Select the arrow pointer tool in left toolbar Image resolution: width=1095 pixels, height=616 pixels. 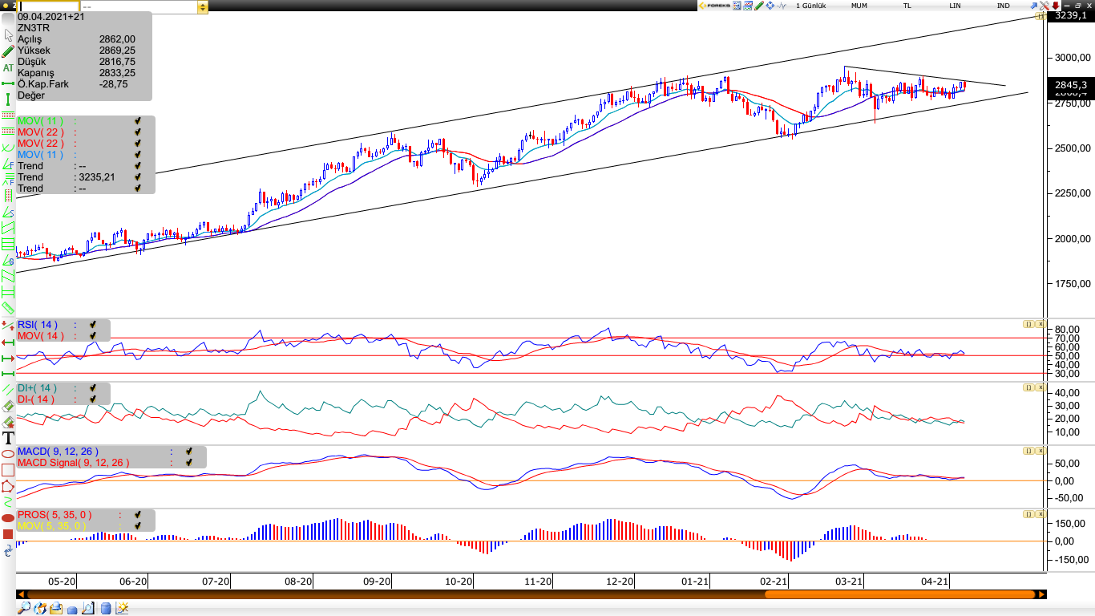click(8, 35)
